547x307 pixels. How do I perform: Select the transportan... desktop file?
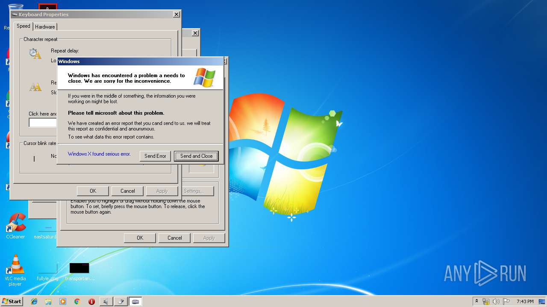pos(79,272)
